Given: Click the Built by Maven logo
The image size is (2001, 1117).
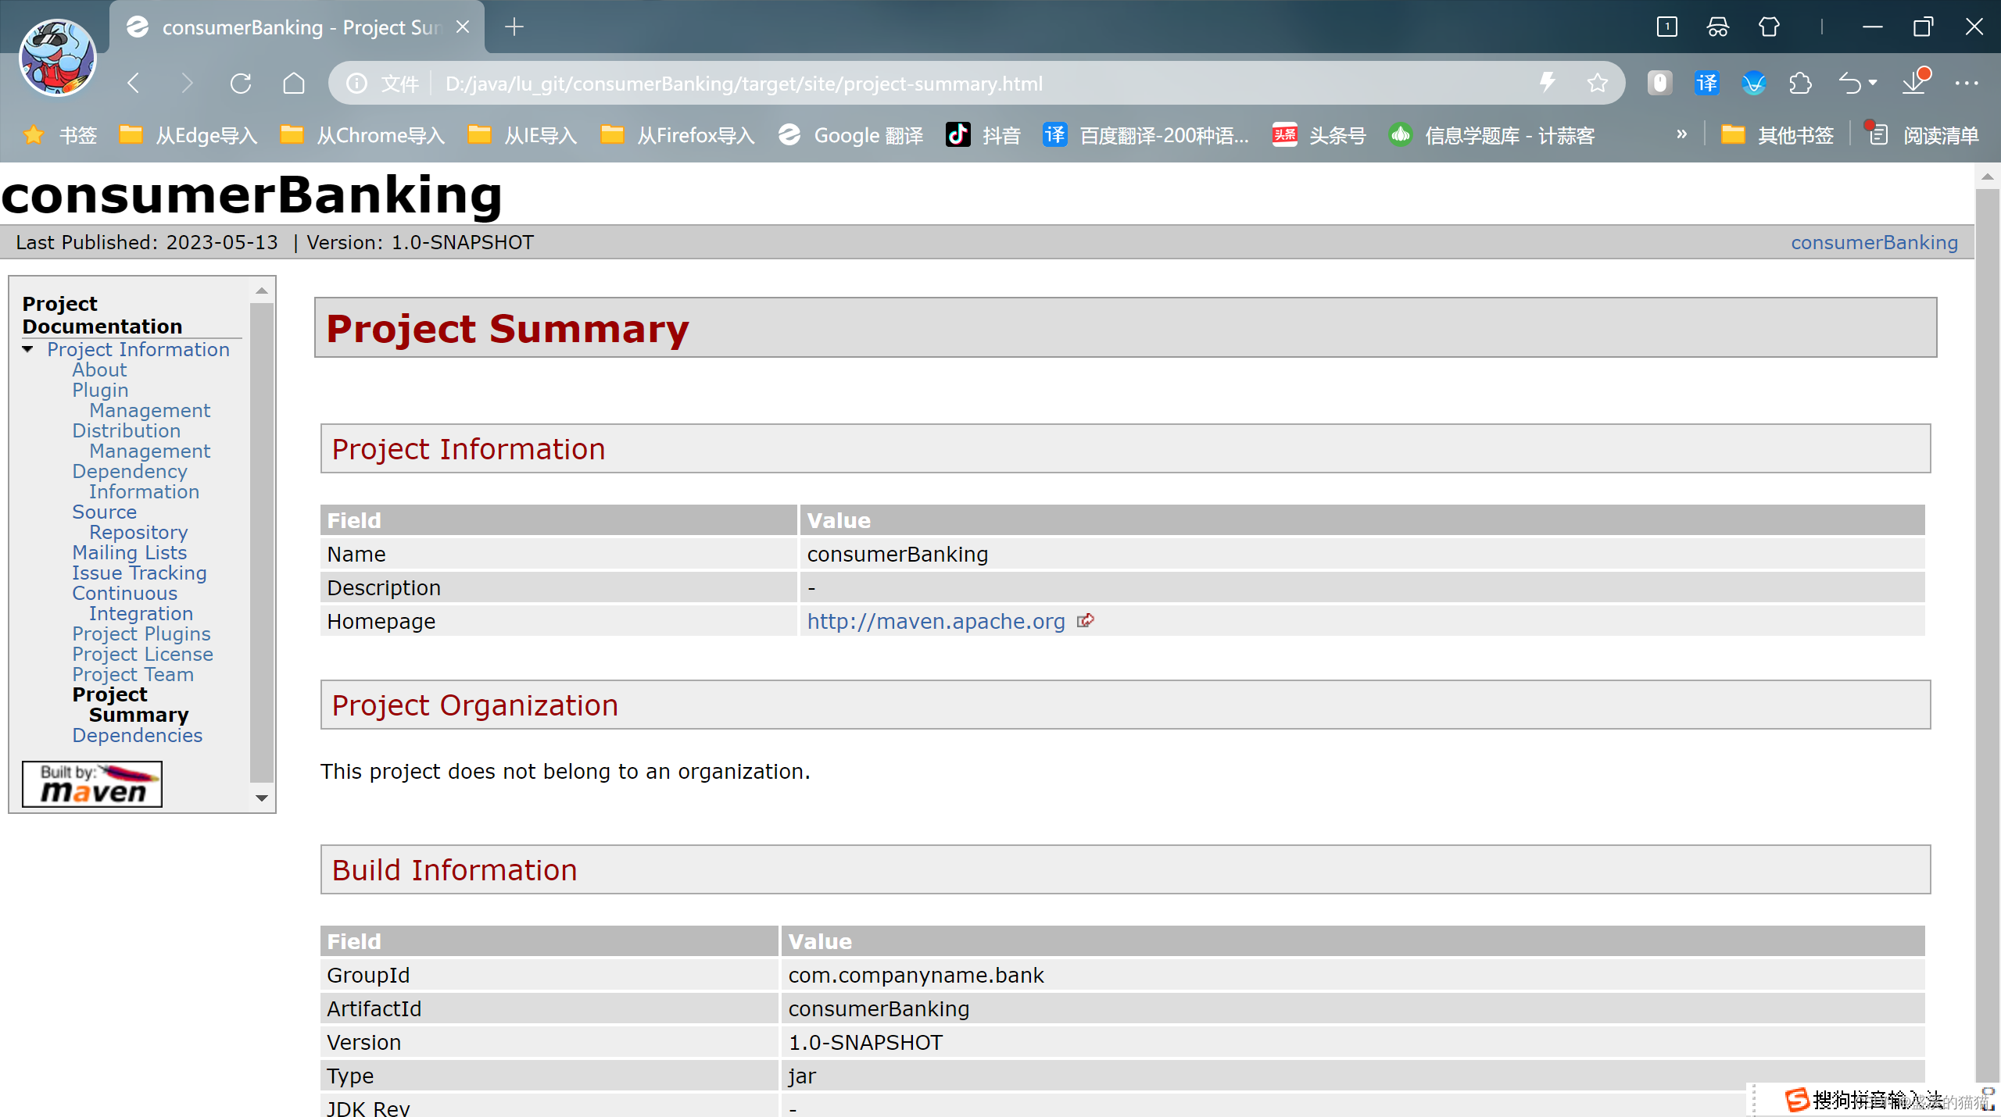Looking at the screenshot, I should click(92, 784).
